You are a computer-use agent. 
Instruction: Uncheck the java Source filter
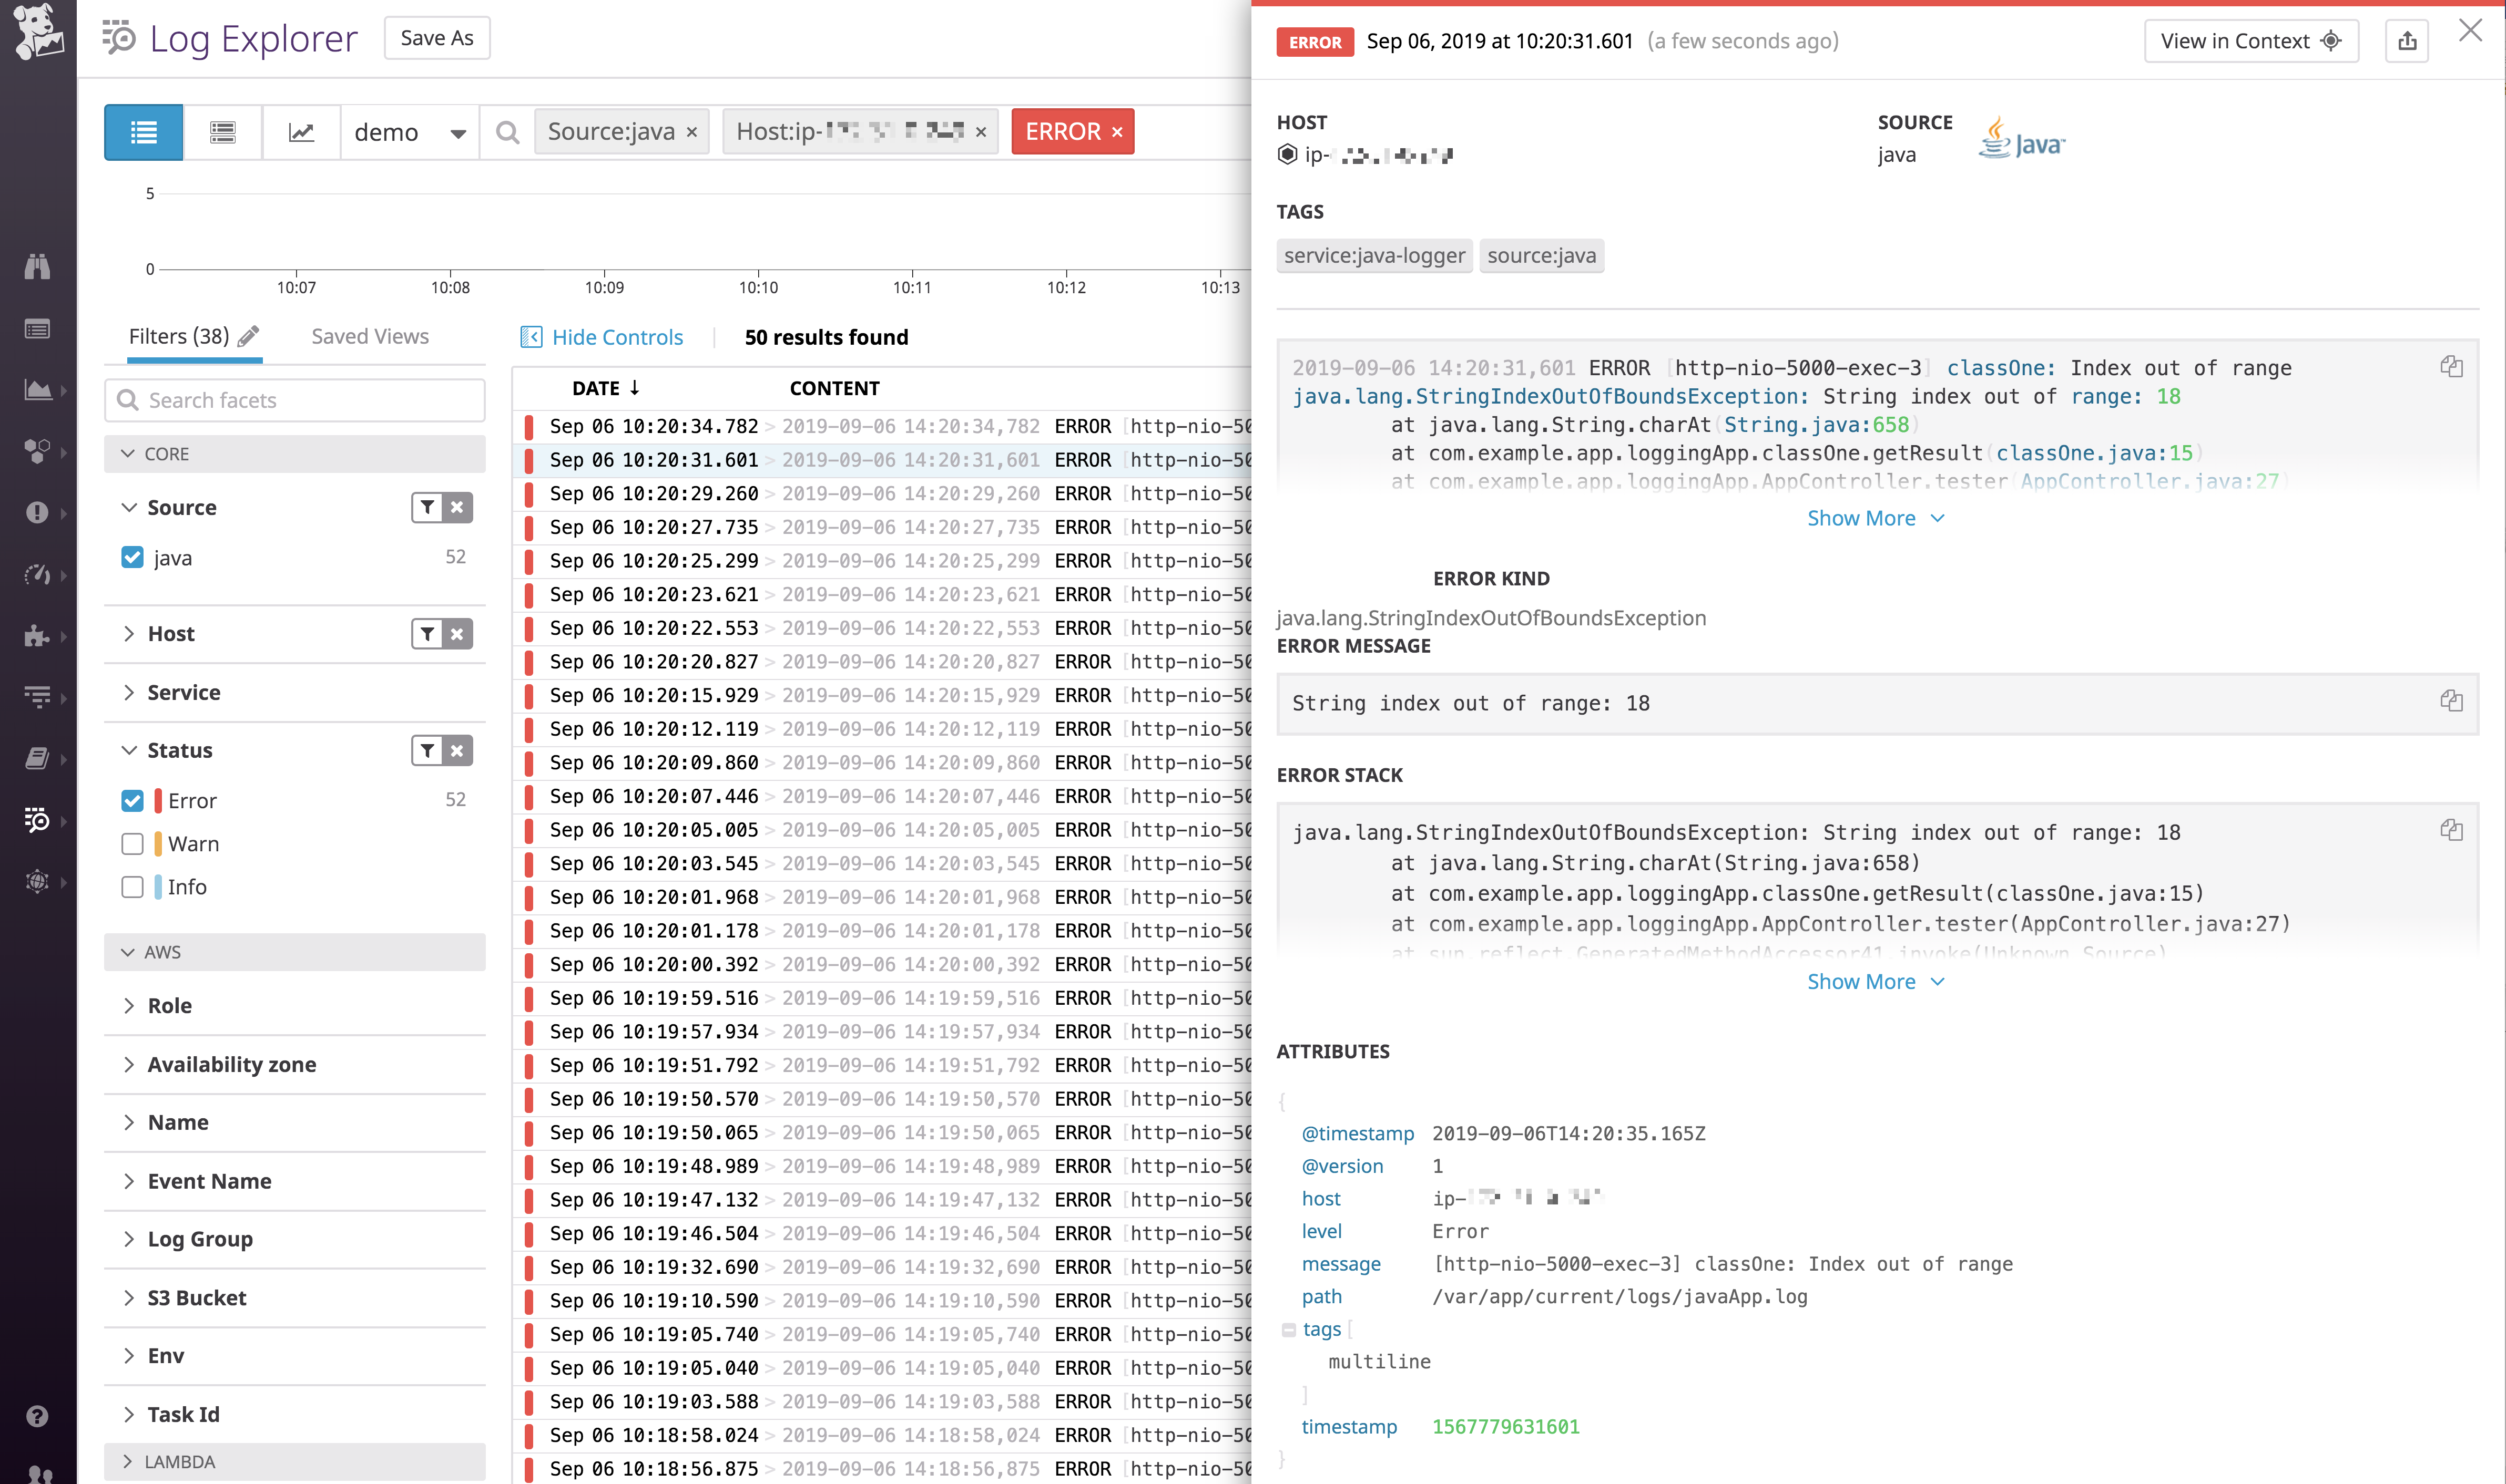[x=132, y=557]
